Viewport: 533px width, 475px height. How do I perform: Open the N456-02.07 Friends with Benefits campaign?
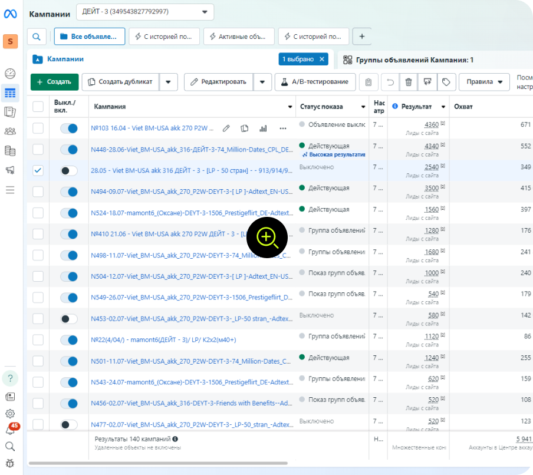coord(192,403)
